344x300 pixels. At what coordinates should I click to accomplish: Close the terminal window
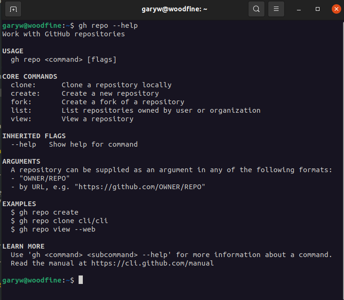pos(336,9)
